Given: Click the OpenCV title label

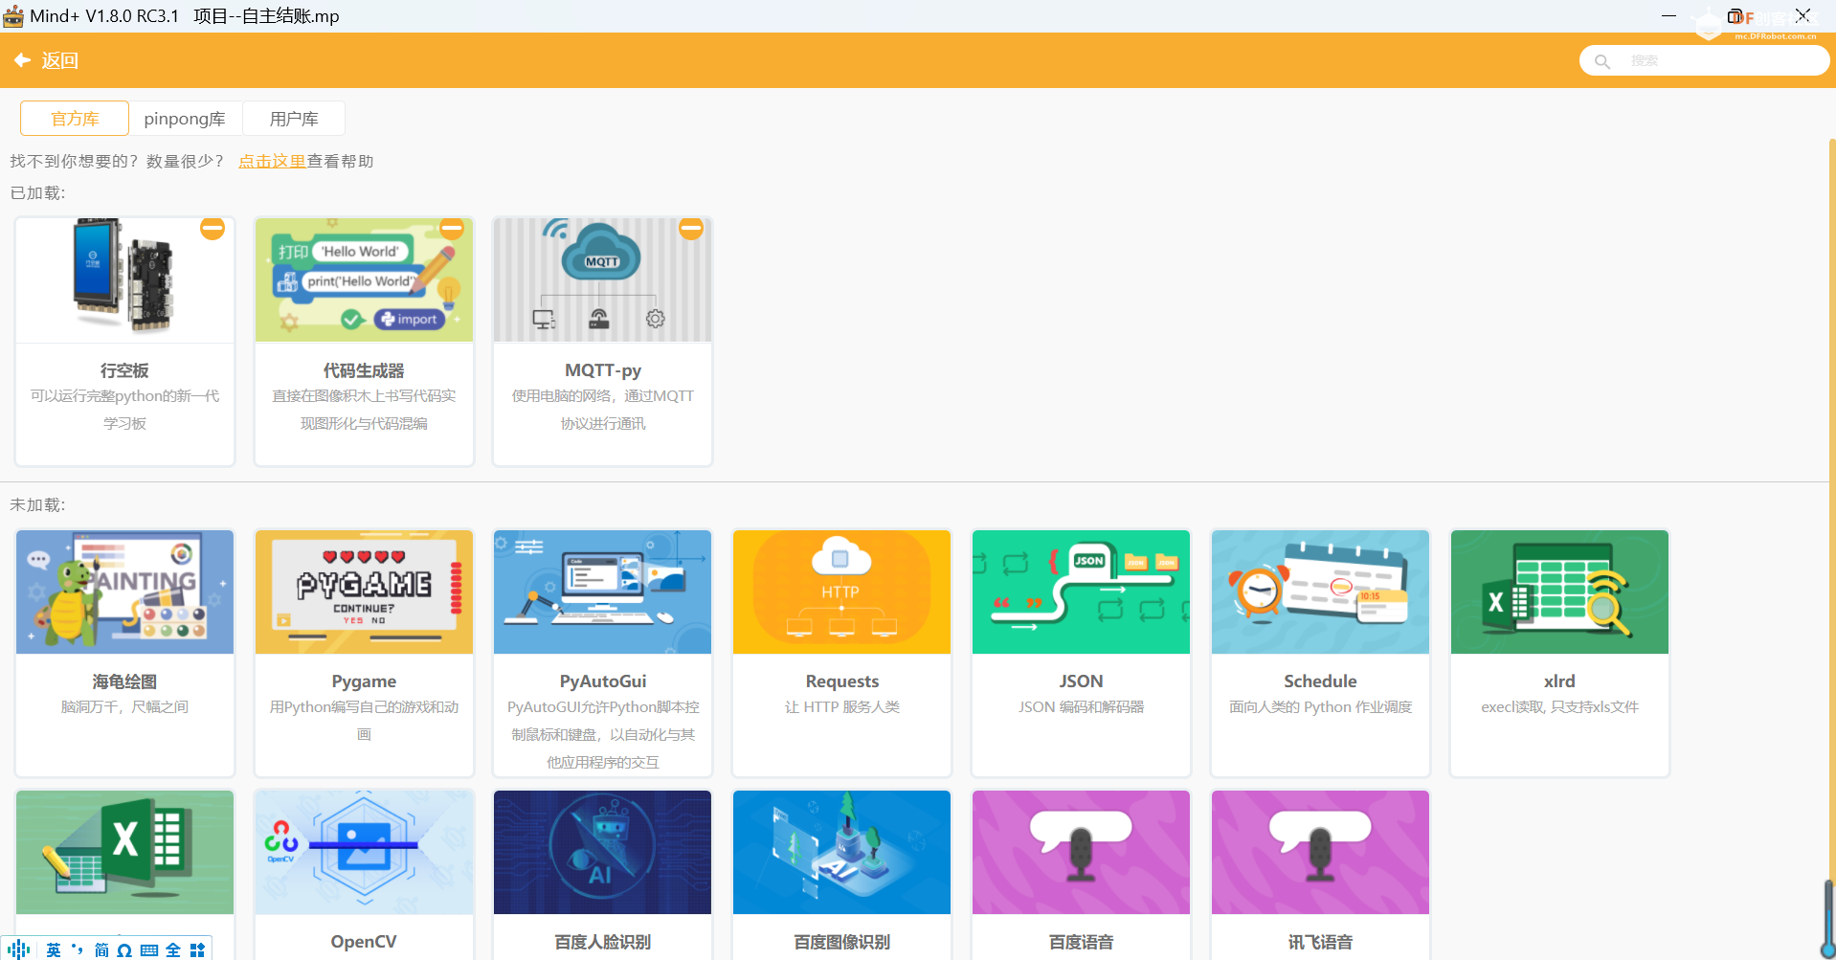Looking at the screenshot, I should point(364,942).
